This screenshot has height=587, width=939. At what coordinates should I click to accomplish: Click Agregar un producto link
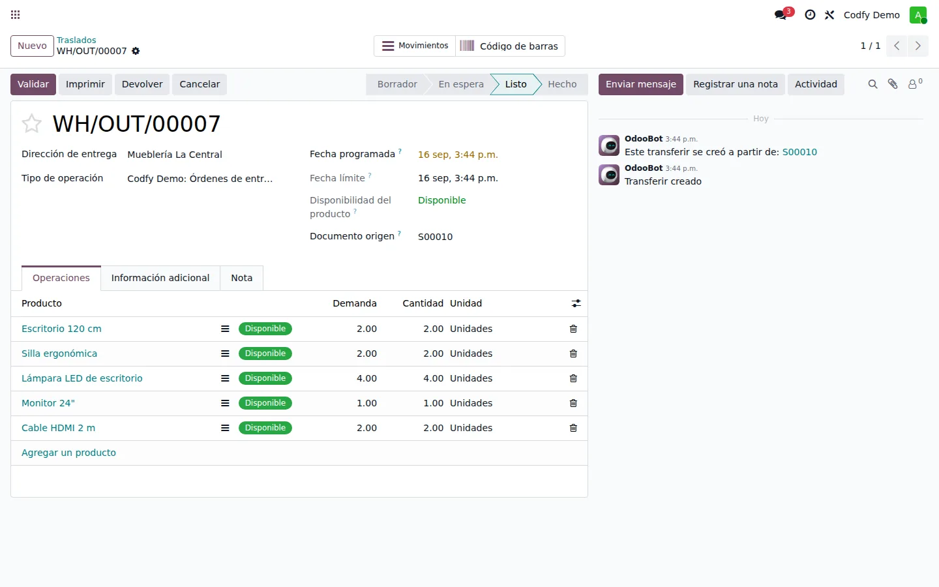pyautogui.click(x=68, y=453)
